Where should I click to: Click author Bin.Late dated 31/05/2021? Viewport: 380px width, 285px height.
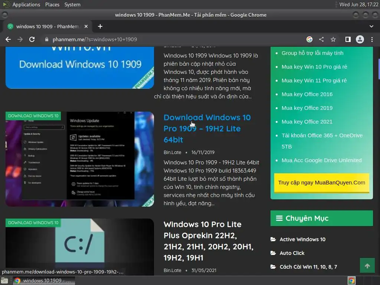point(172,270)
